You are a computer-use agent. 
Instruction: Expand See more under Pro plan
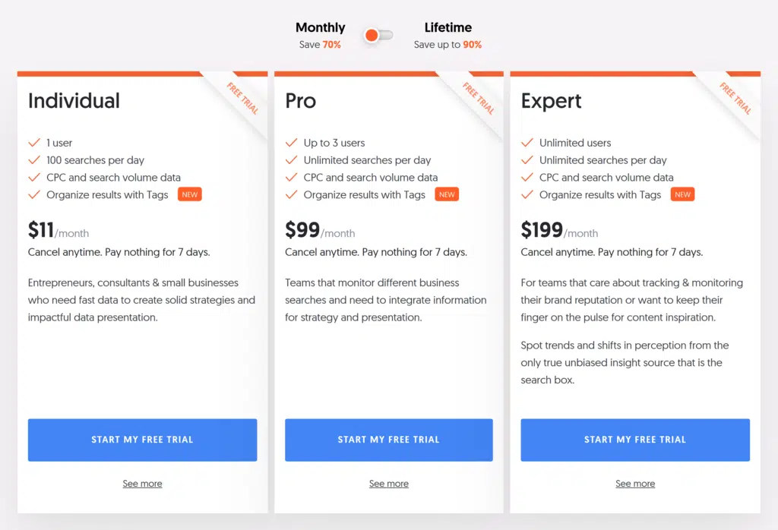(388, 484)
